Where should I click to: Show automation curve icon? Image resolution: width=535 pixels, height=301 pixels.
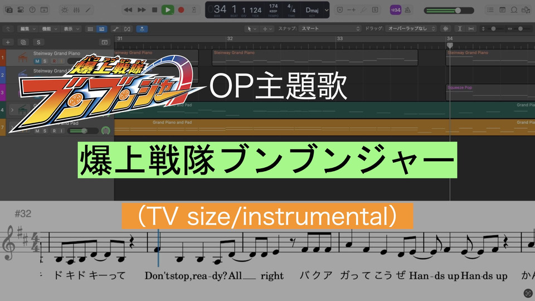[116, 29]
